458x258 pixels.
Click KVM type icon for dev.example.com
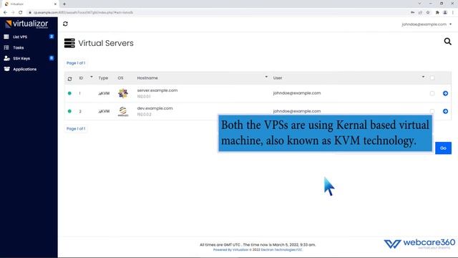point(104,111)
